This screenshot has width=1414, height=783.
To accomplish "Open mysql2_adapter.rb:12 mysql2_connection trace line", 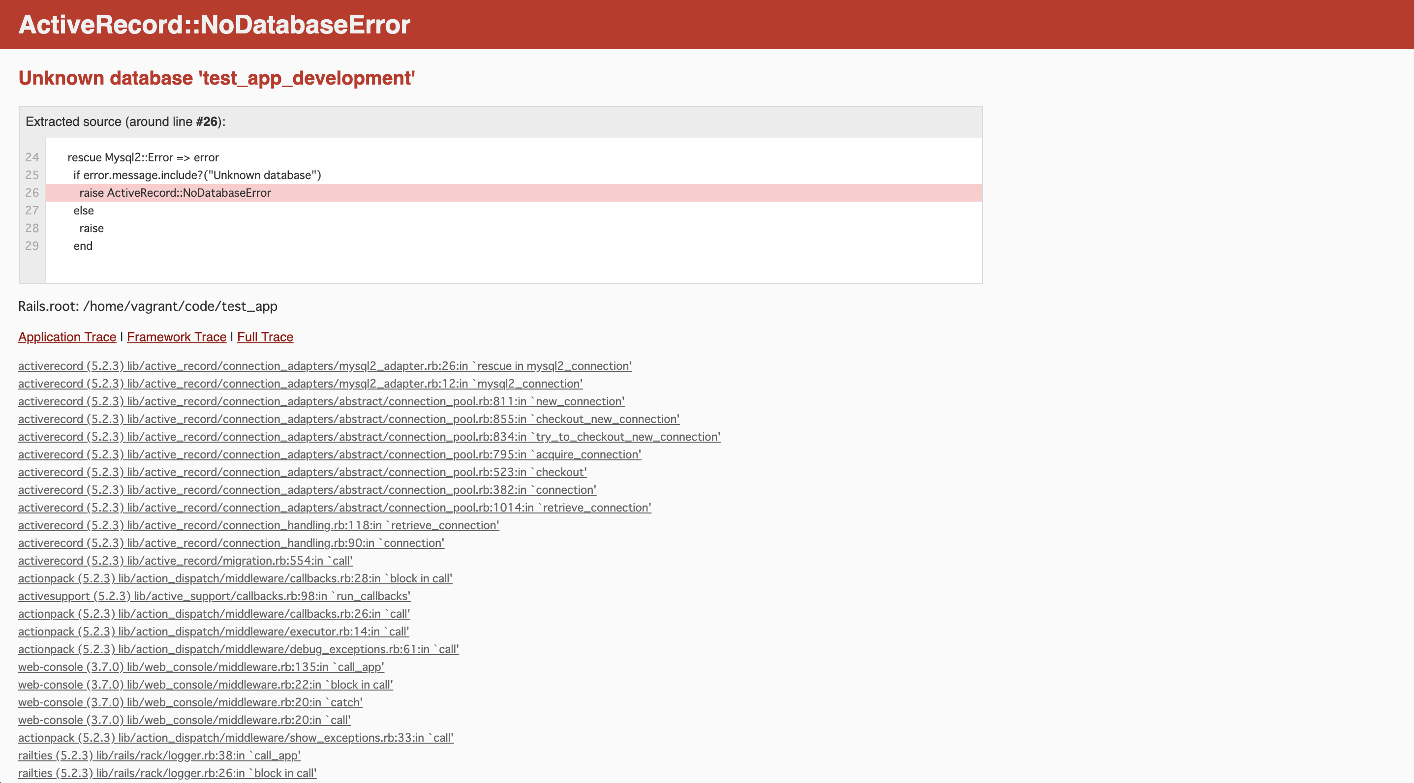I will (x=300, y=384).
